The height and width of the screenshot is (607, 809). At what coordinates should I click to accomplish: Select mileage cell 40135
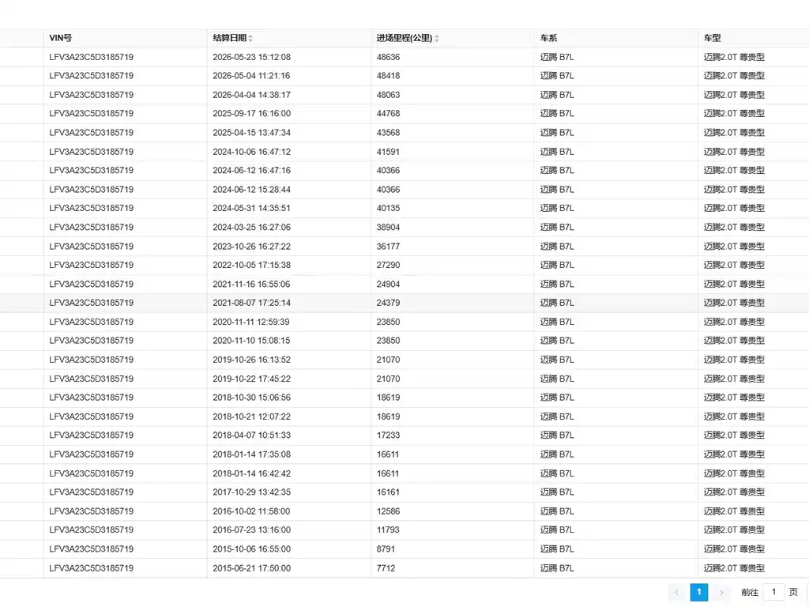(x=388, y=208)
